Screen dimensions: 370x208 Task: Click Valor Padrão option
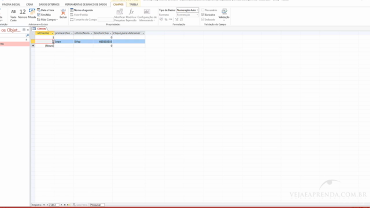(79, 15)
